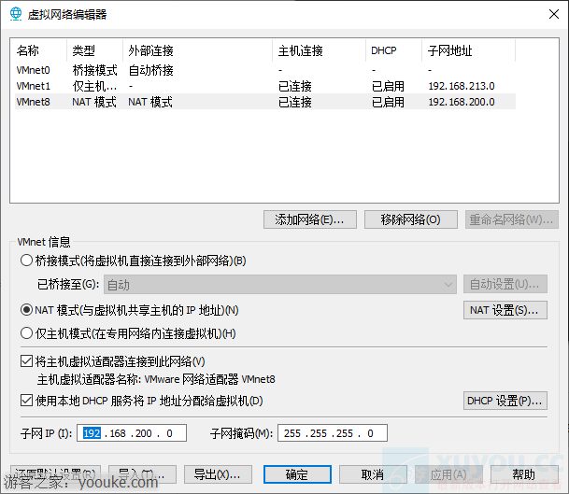Click the 子网 IP address field
Image resolution: width=569 pixels, height=494 pixels.
point(134,433)
